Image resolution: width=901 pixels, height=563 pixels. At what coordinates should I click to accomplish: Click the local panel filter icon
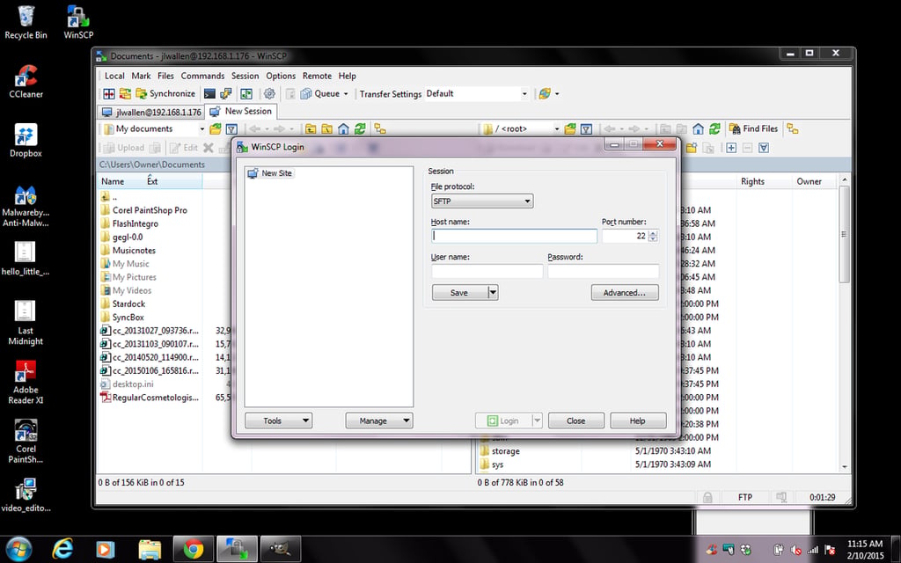(231, 128)
